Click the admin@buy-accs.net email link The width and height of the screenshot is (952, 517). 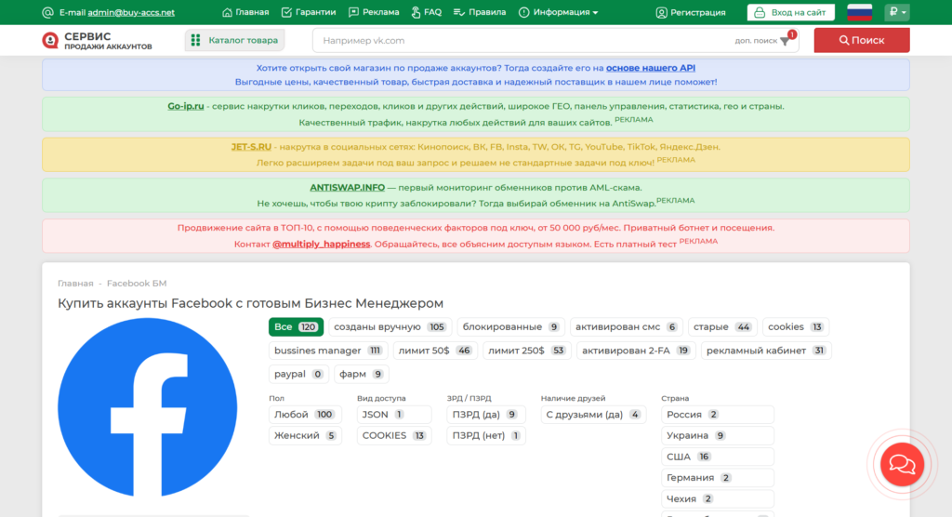point(131,12)
